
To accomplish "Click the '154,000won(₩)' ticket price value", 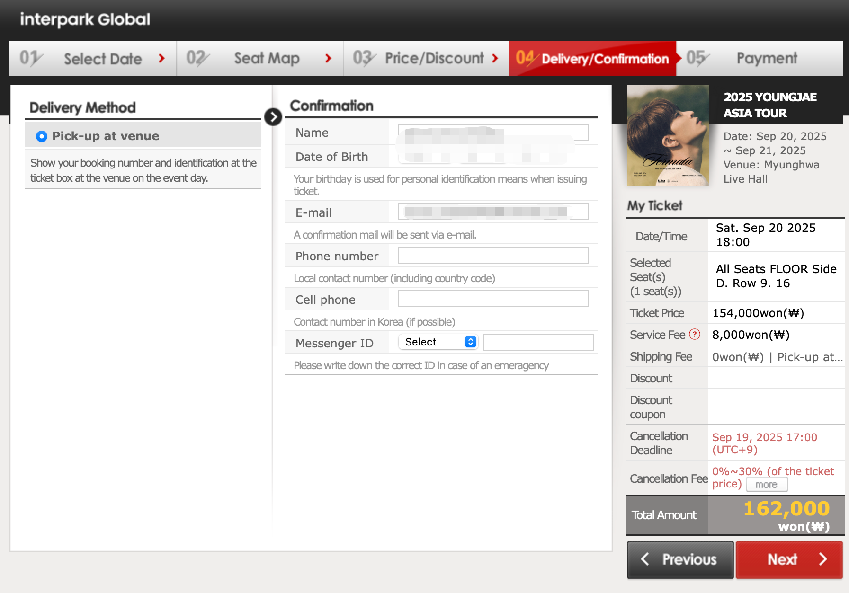I will point(758,313).
